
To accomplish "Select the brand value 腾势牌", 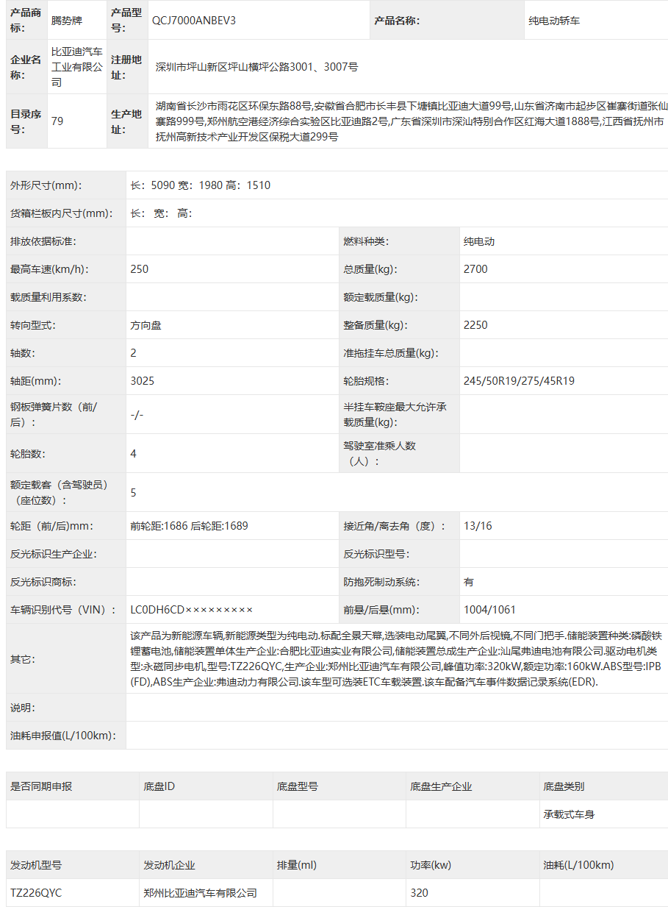I will point(67,21).
